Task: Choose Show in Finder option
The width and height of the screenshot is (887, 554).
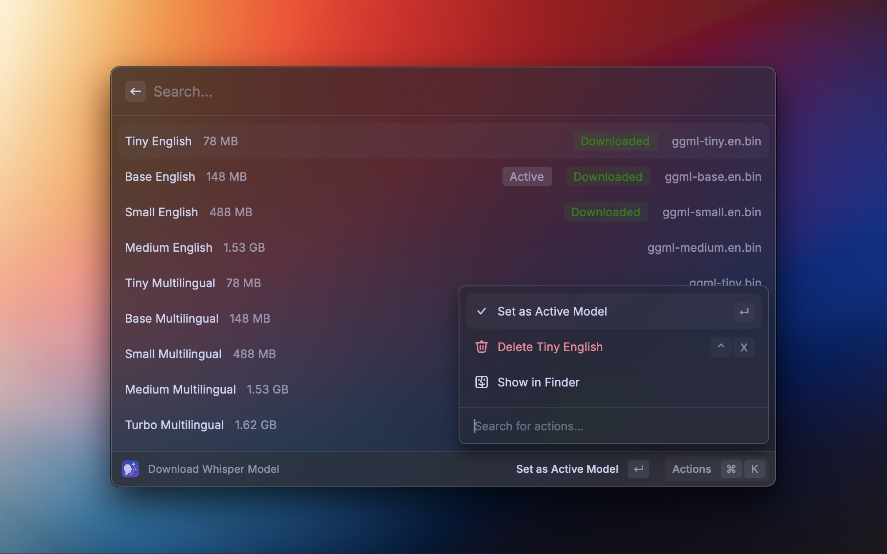Action: pos(538,382)
